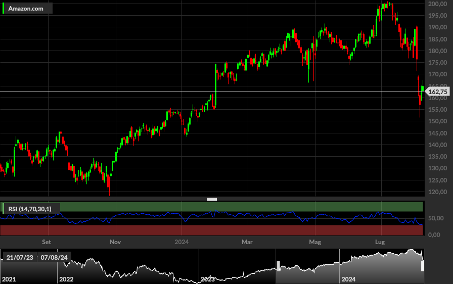
Task: Grab the panel splitter handle above RSI
Action: (212, 199)
